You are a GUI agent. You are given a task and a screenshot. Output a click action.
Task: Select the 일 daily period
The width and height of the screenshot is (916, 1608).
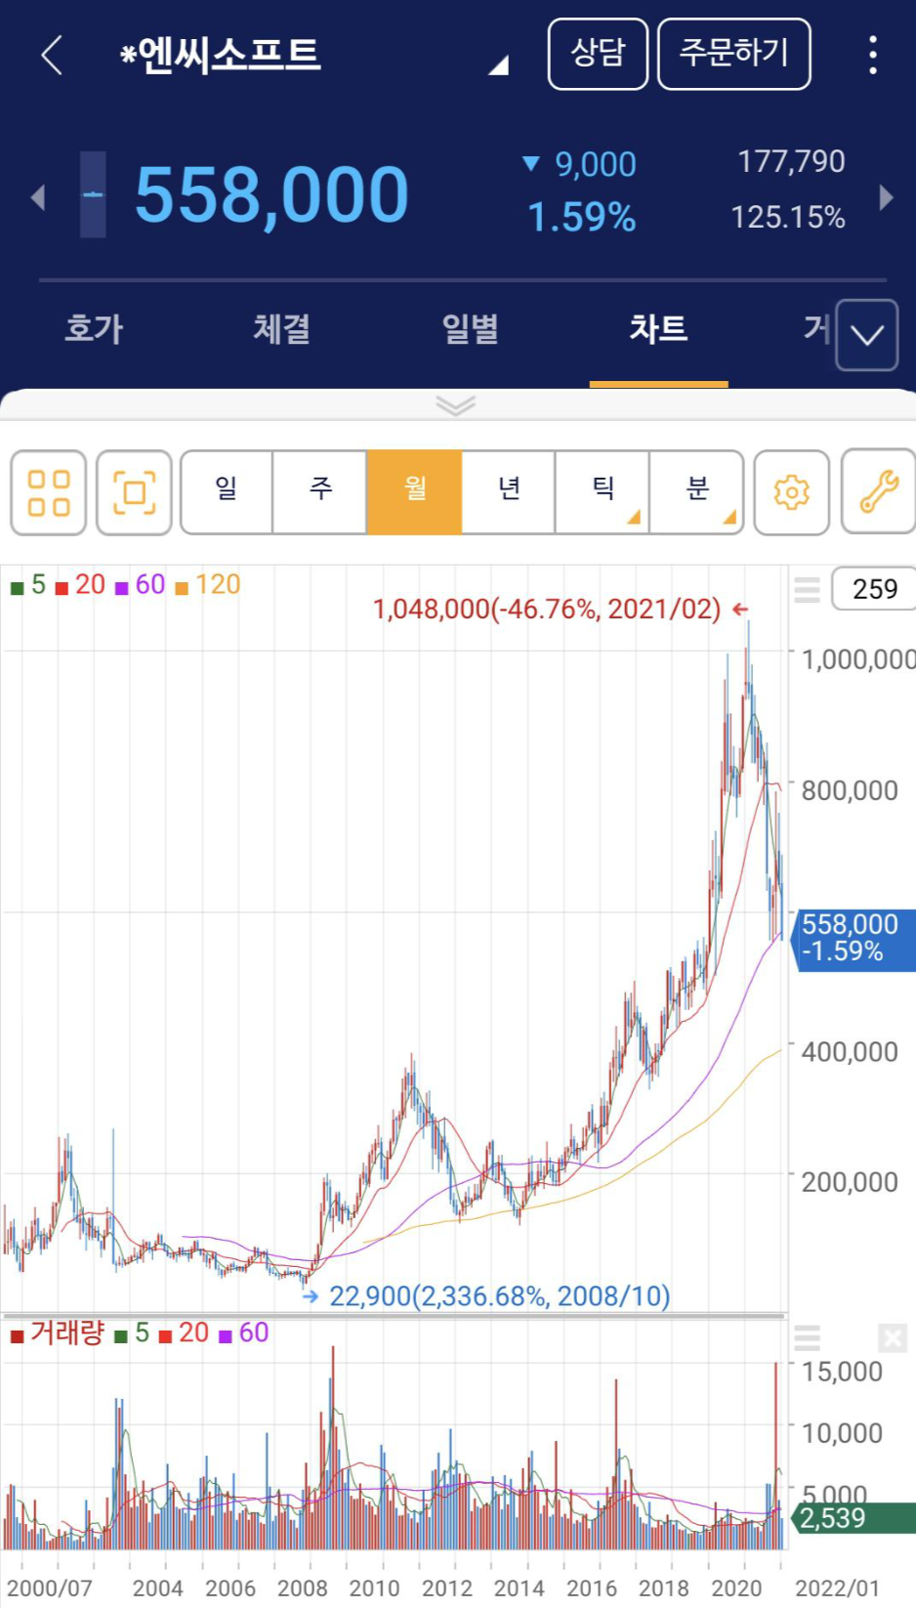click(x=227, y=492)
